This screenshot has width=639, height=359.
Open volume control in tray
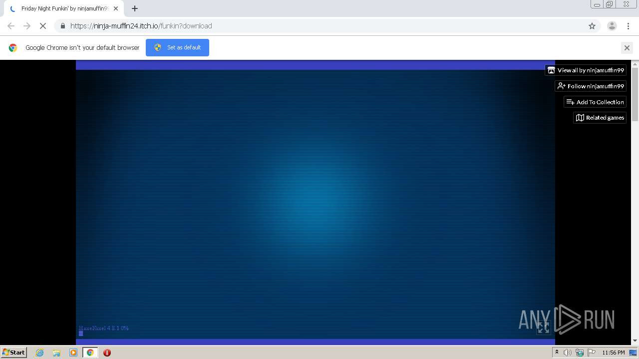pyautogui.click(x=568, y=353)
